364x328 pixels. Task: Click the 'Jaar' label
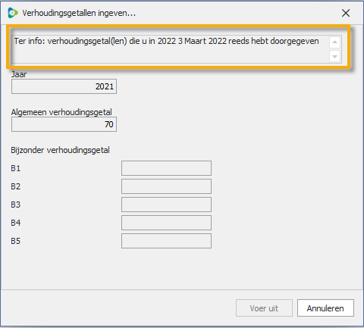tap(19, 74)
